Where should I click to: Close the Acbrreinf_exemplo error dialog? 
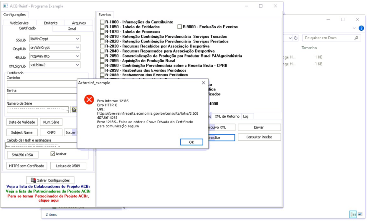[203, 83]
